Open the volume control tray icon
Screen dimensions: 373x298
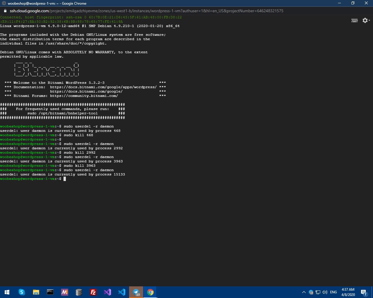[x=325, y=292]
